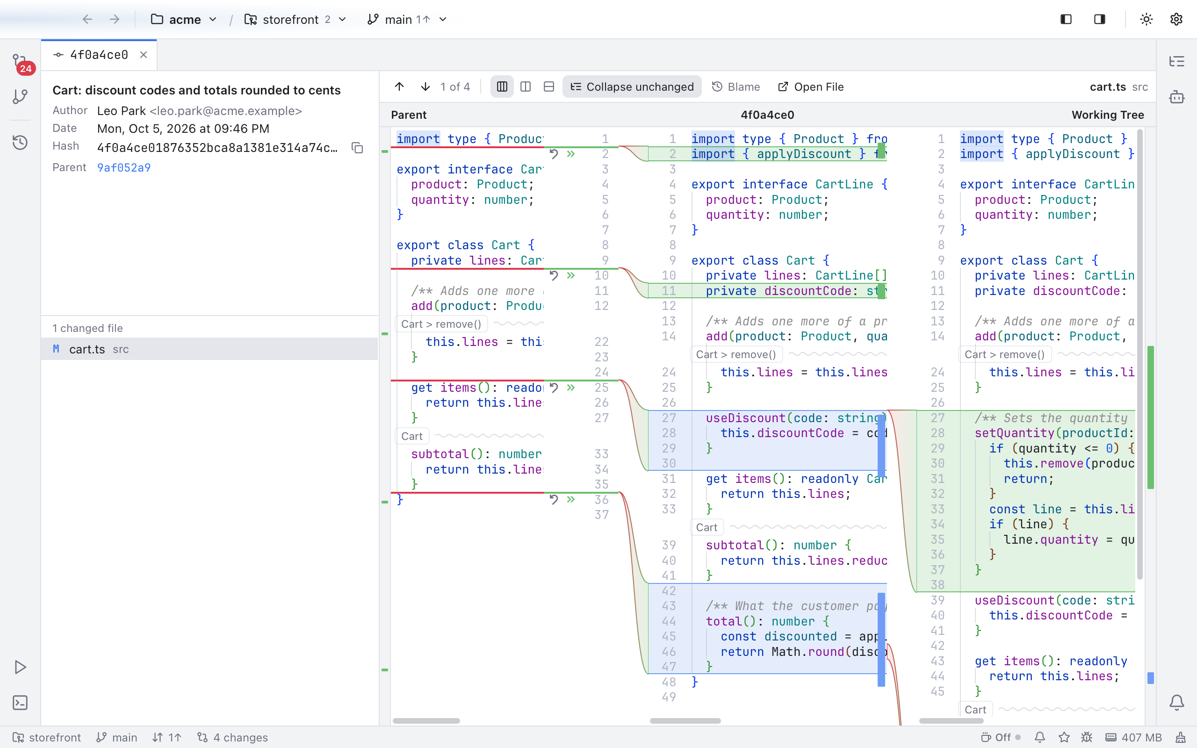Toggle Blame annotations

pyautogui.click(x=736, y=86)
